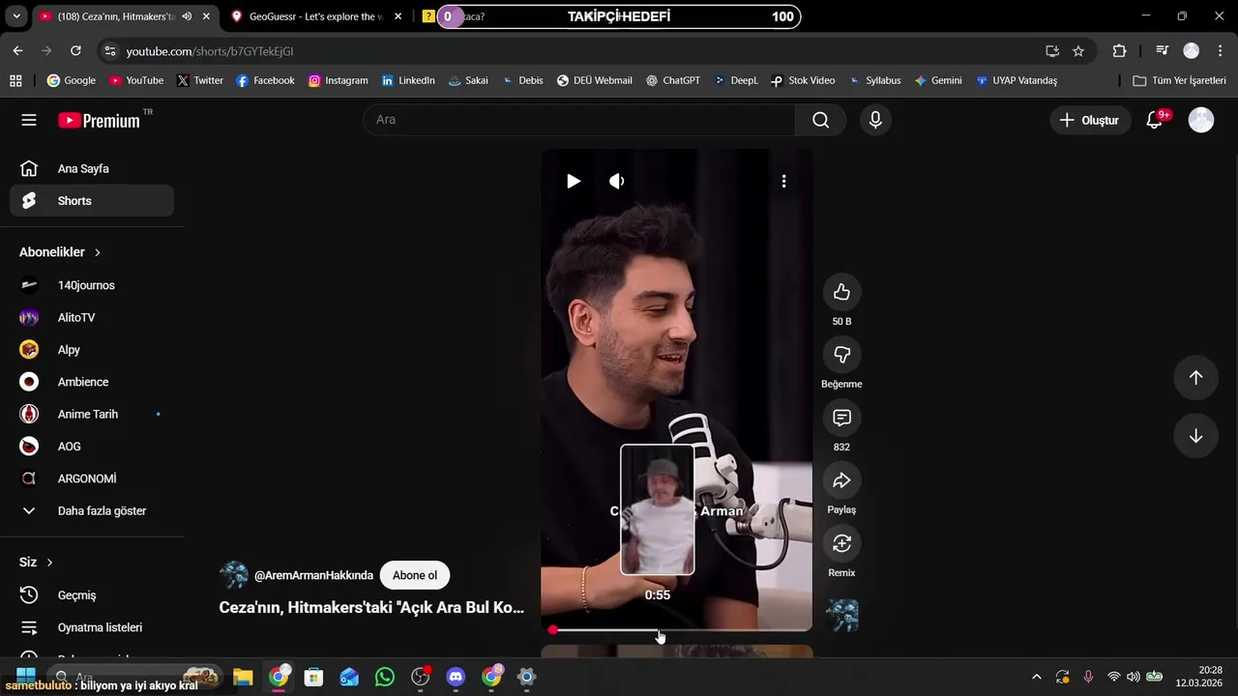Open the YouTube hamburger guide menu

pos(29,120)
